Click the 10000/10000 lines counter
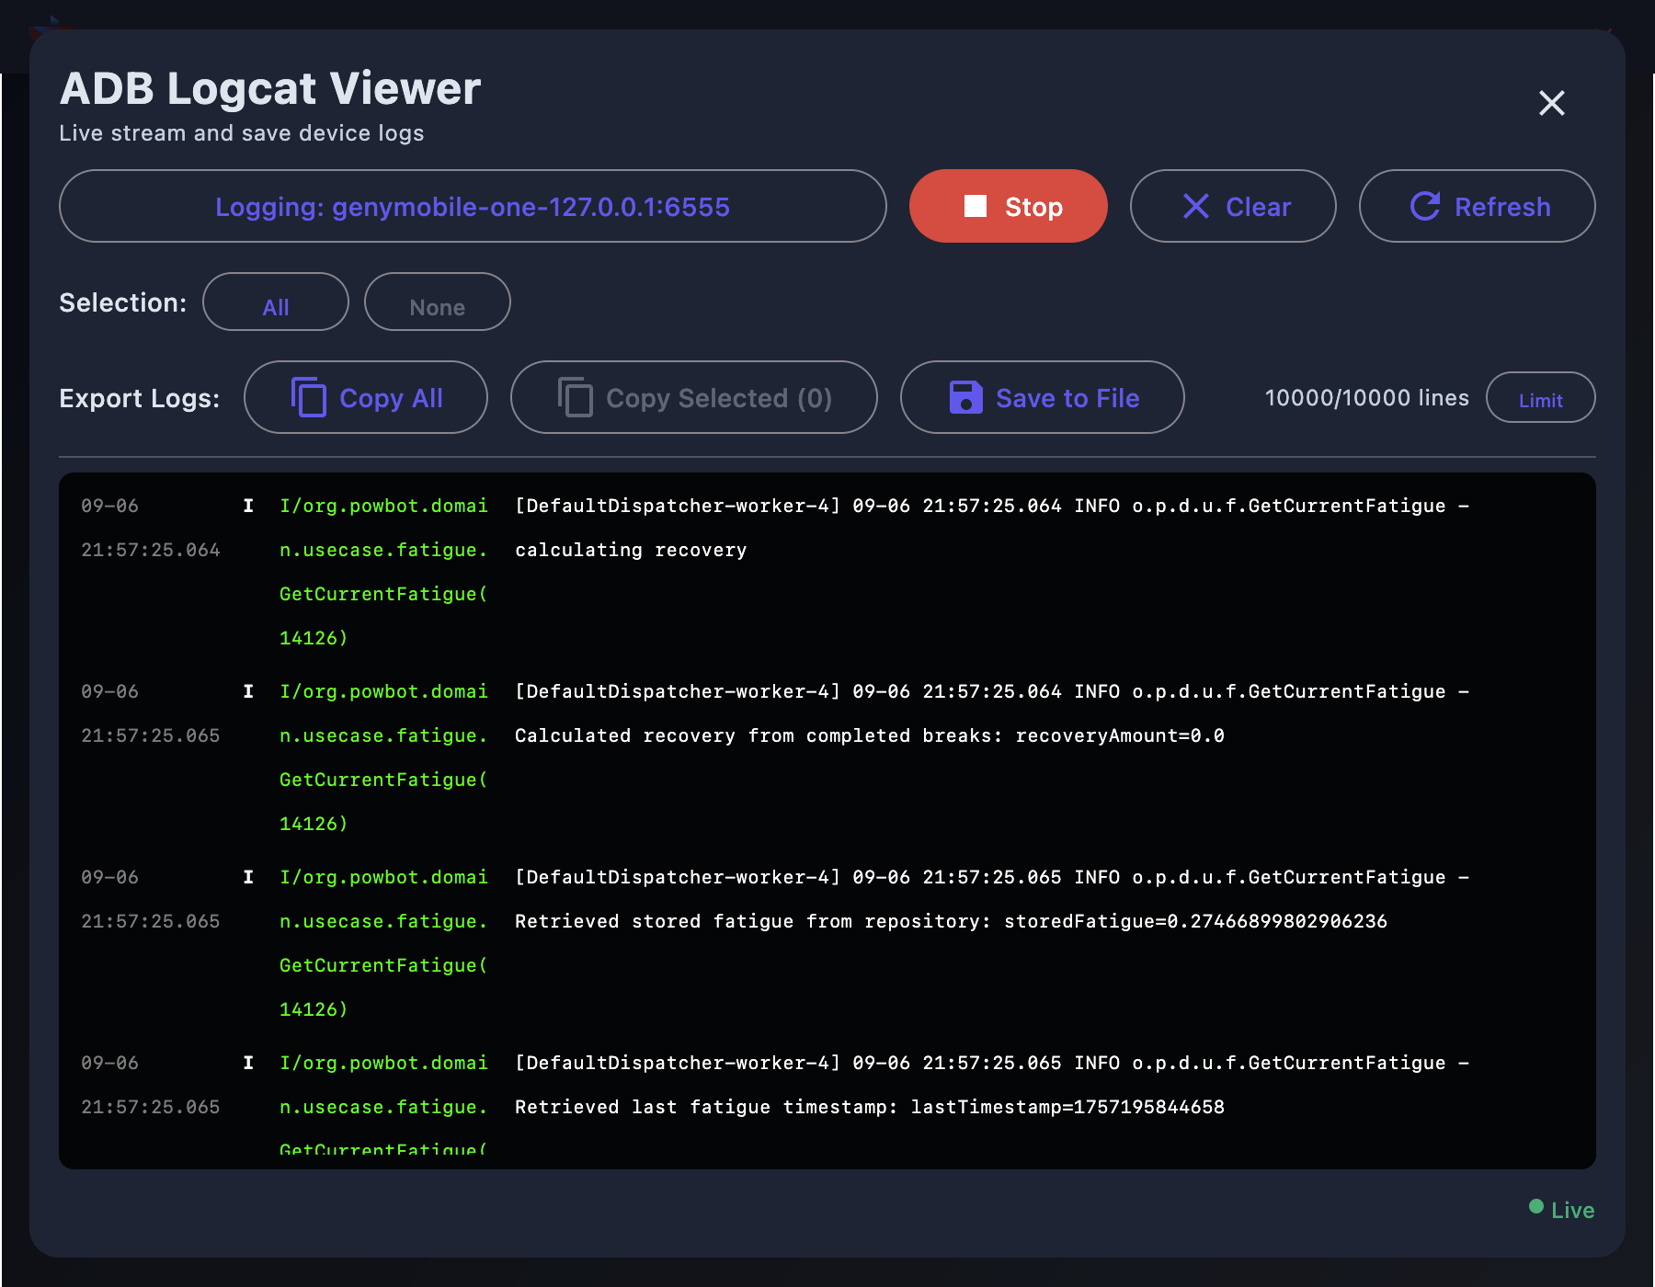The height and width of the screenshot is (1287, 1655). (x=1366, y=397)
